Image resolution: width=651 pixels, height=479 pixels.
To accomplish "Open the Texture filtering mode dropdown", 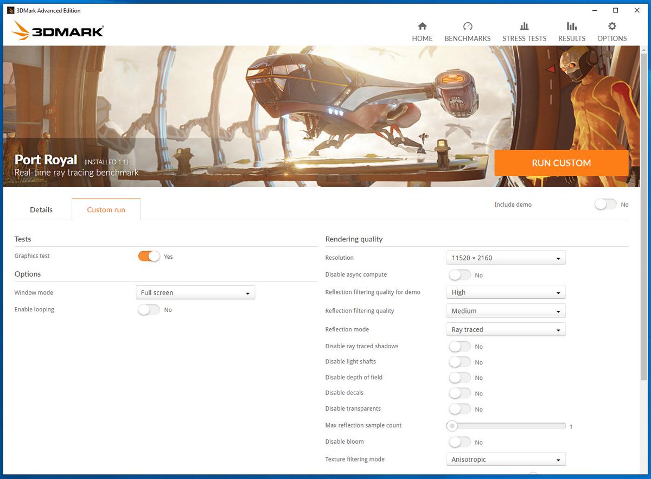I will [x=506, y=459].
